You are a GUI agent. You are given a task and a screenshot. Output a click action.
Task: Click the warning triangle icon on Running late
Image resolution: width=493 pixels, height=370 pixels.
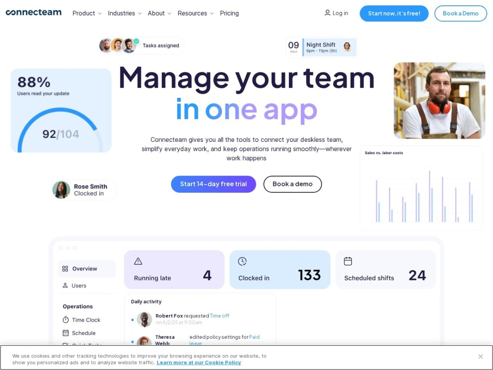pyautogui.click(x=138, y=261)
